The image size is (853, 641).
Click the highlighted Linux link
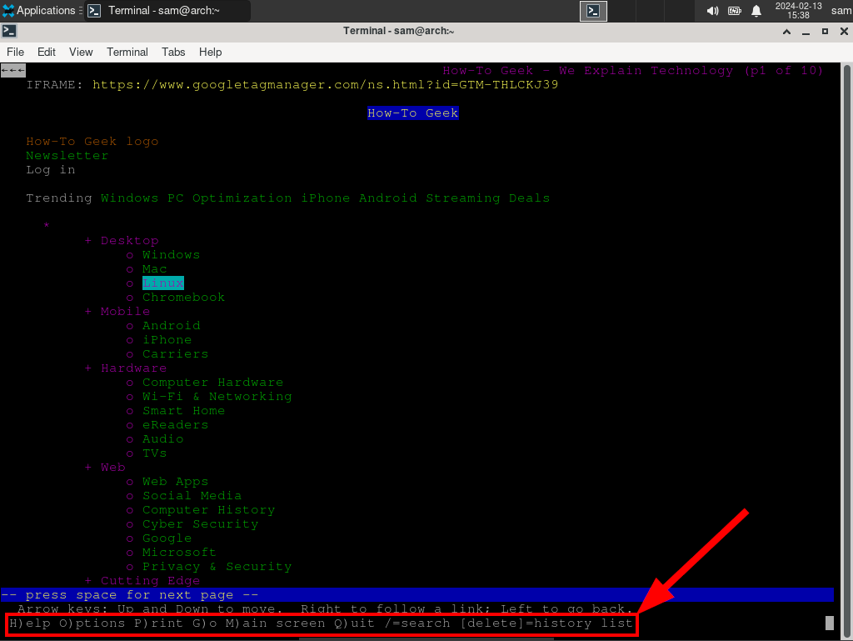[x=163, y=283]
